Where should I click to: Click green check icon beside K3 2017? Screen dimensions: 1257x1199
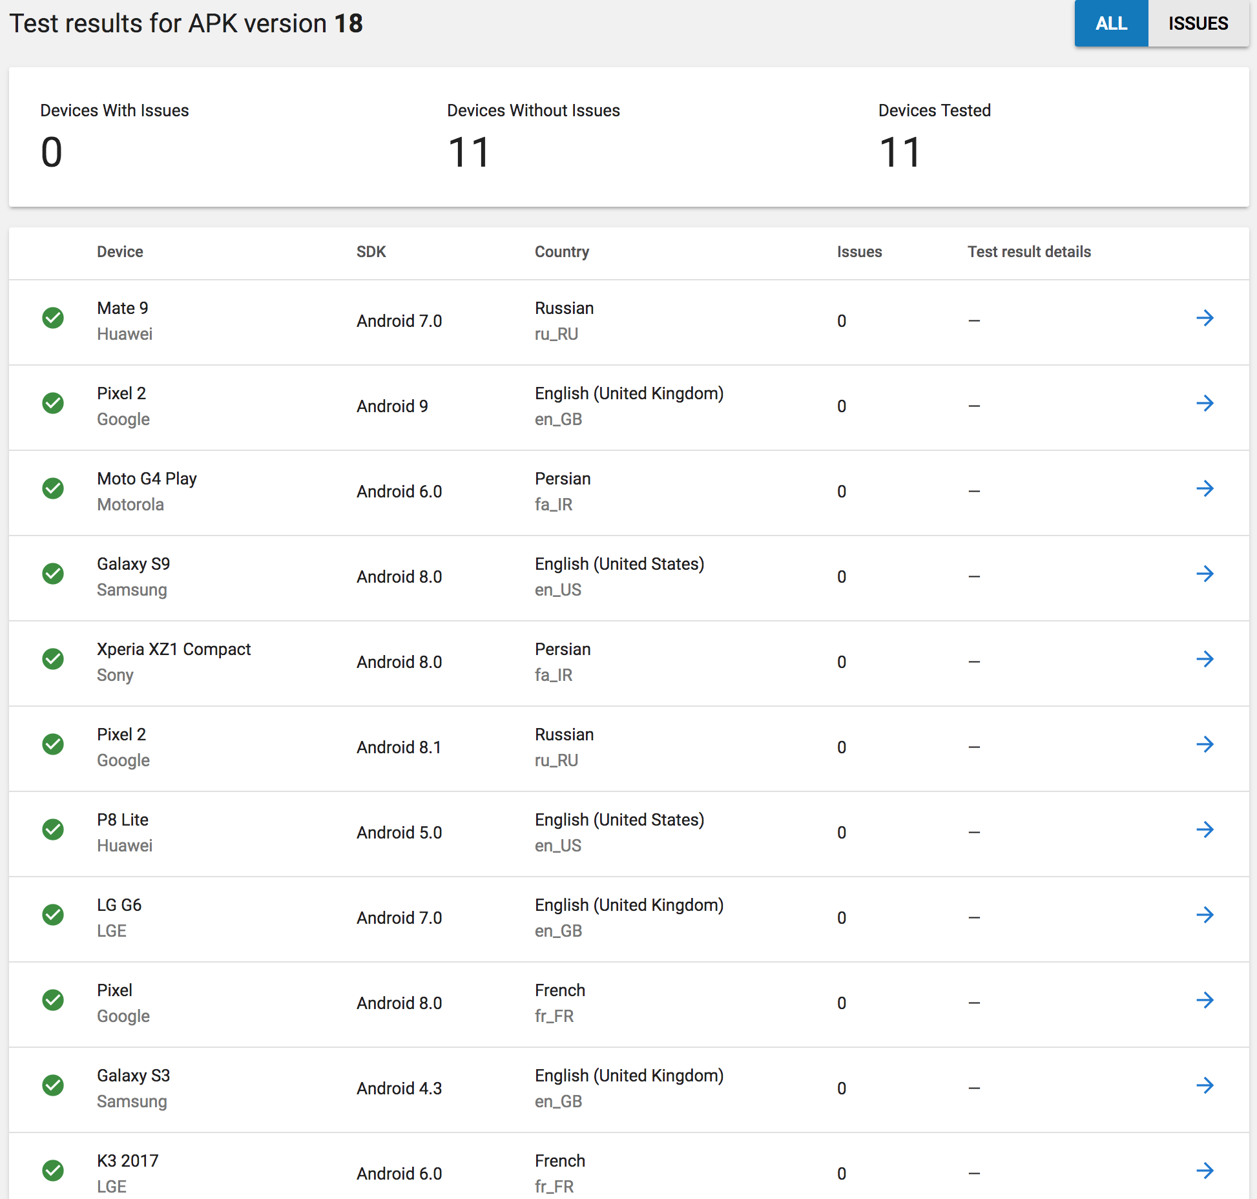click(x=53, y=1171)
